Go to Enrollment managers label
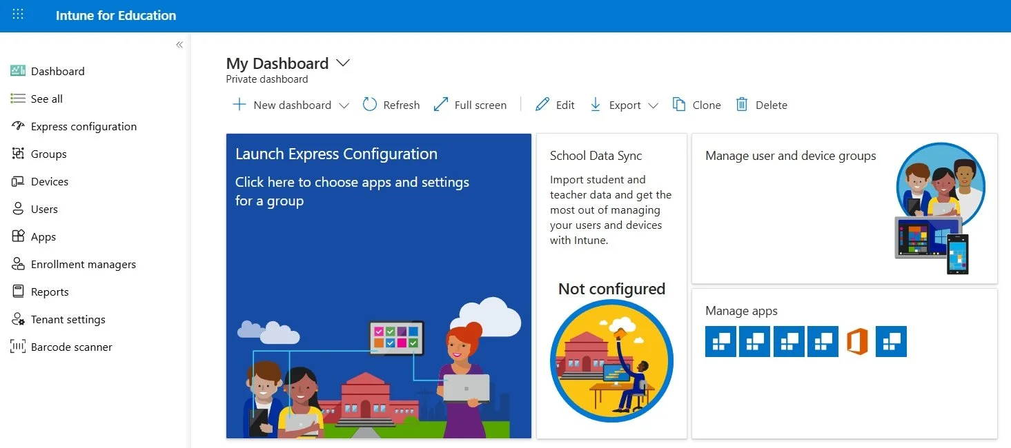Screen dimensions: 1011x448 [x=84, y=264]
